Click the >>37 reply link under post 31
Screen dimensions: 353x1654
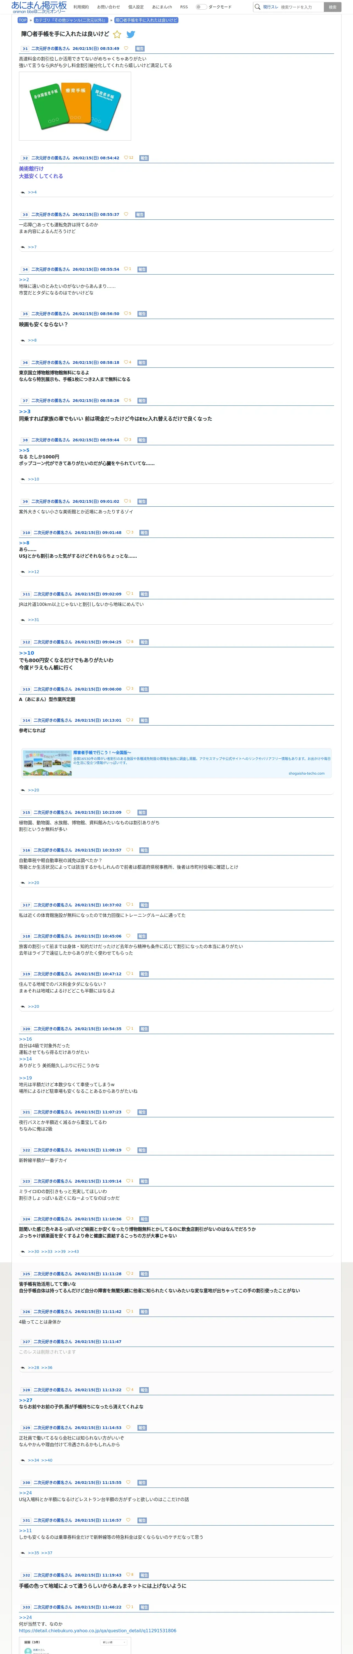coord(47,1553)
